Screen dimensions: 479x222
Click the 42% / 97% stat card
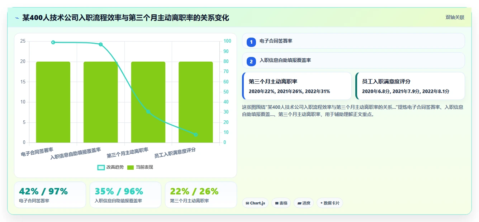pyautogui.click(x=50, y=195)
